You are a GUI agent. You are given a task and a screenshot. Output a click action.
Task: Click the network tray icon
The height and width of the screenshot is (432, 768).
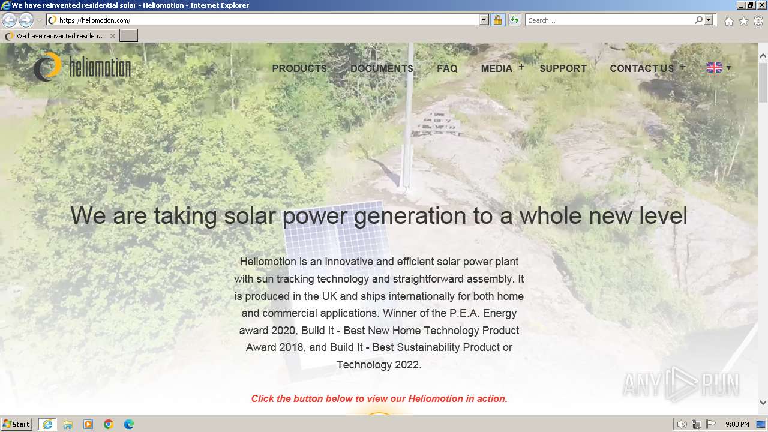(697, 424)
